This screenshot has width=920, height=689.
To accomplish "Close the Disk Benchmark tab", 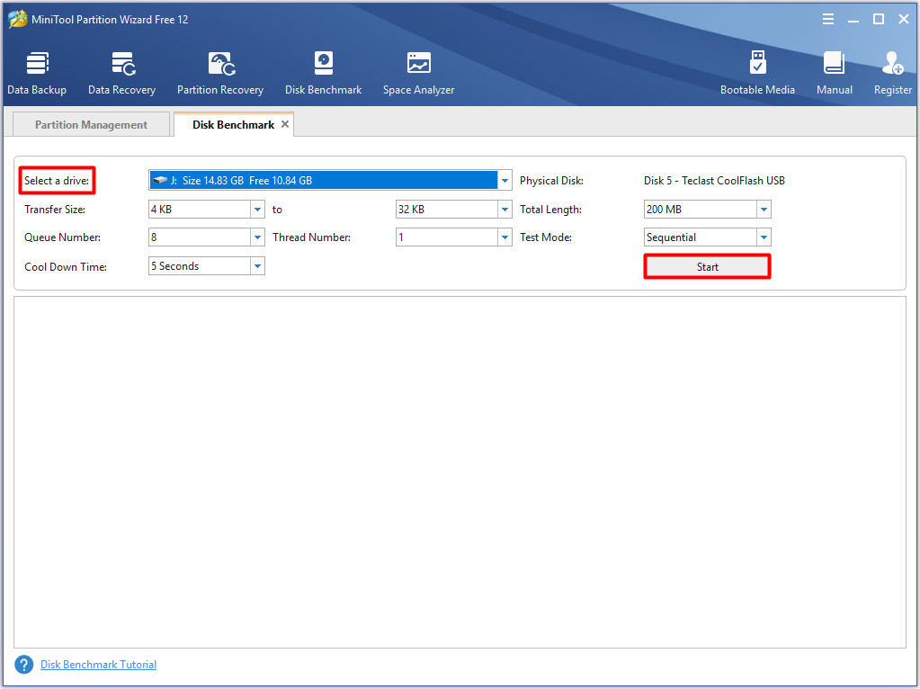I will click(x=285, y=124).
